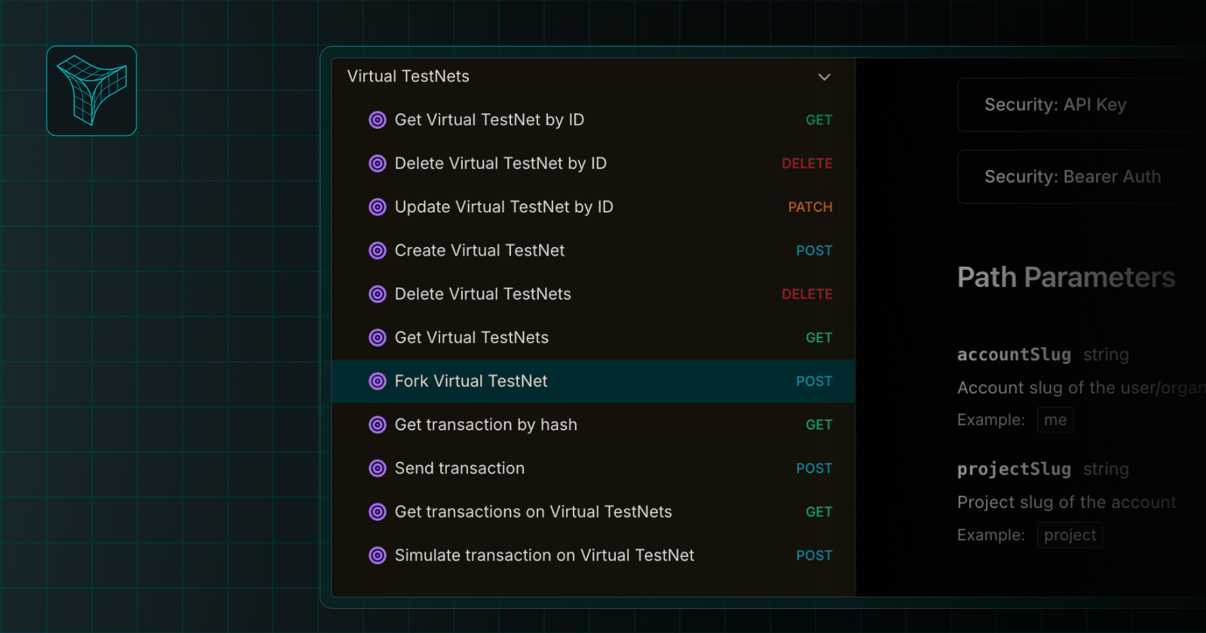Select the endpoint icon beside Delete Virtual TestNets
Screen dimensions: 1206x633
[378, 294]
